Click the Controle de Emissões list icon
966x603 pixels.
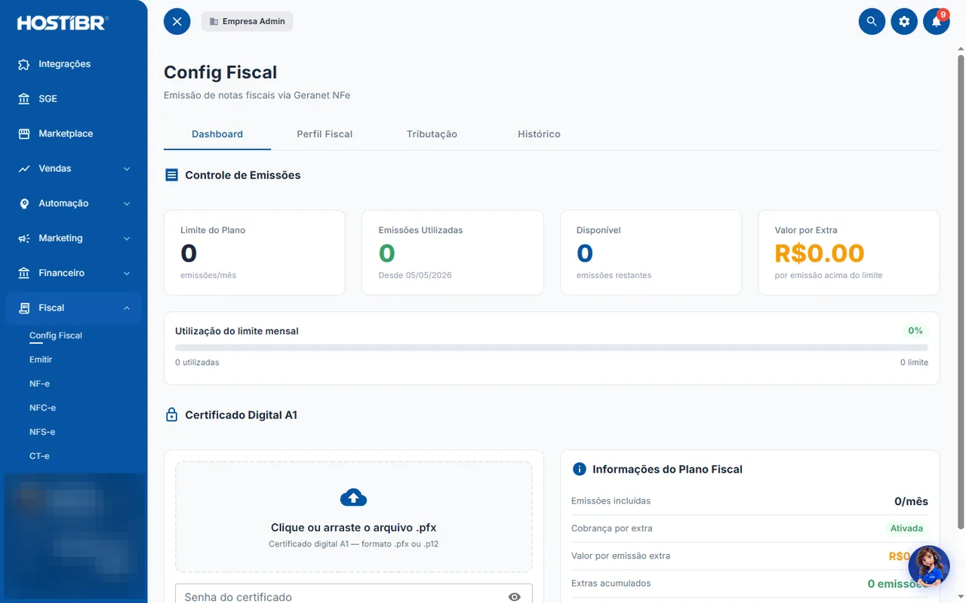click(x=171, y=175)
